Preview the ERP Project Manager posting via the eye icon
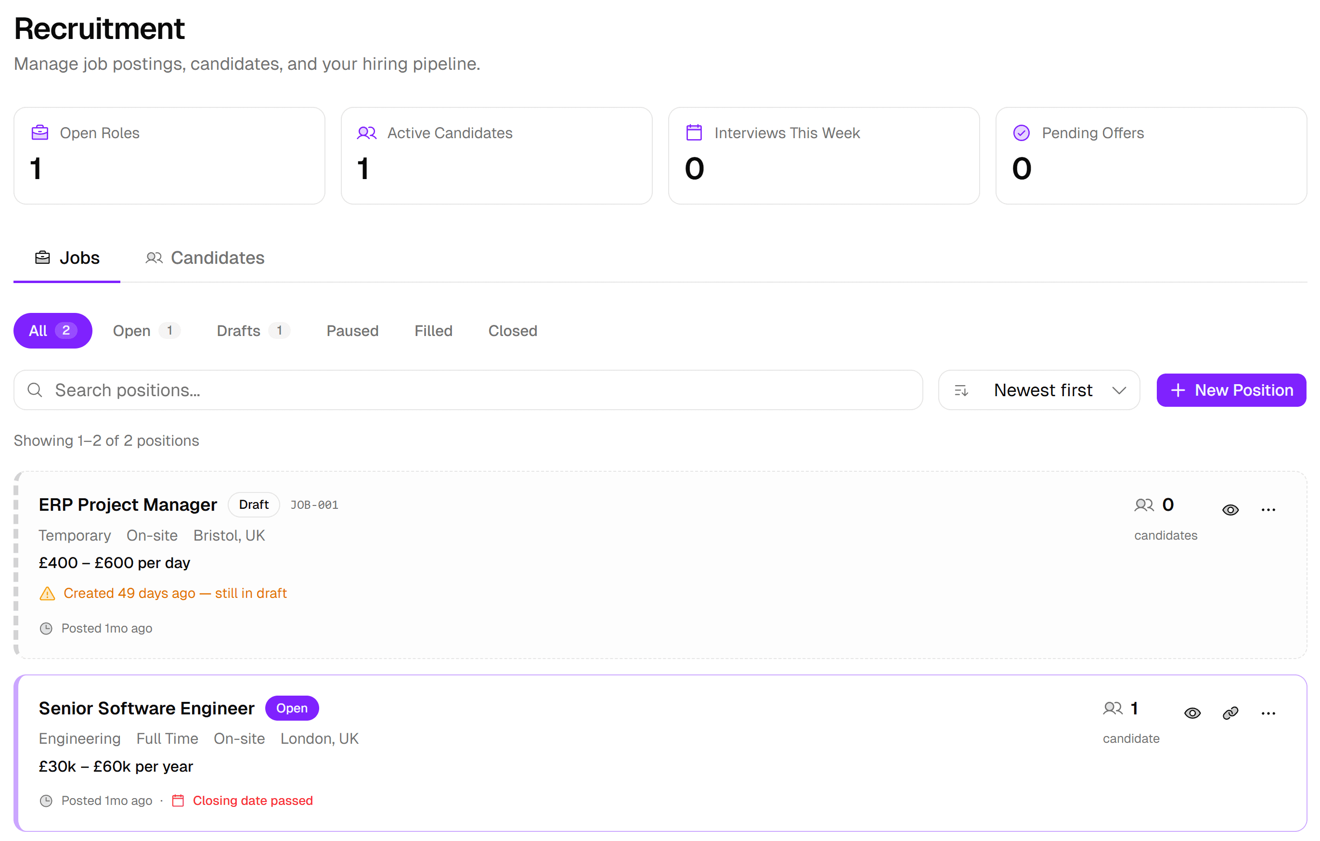1320x841 pixels. (x=1230, y=509)
